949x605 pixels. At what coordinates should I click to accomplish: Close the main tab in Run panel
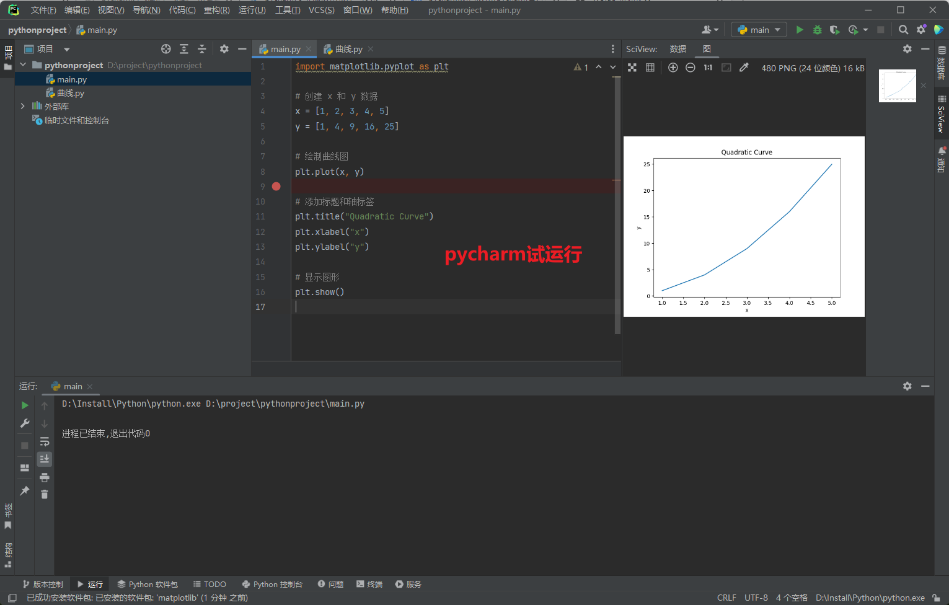(x=90, y=386)
